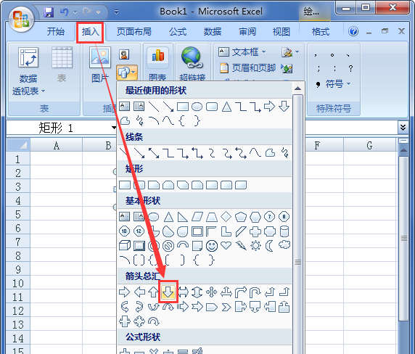This screenshot has width=415, height=354.
Task: Select the Diamond shape in basic shapes
Action: coord(226,217)
